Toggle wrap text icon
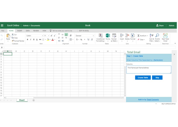This screenshot has height=127, width=178. click(71, 35)
